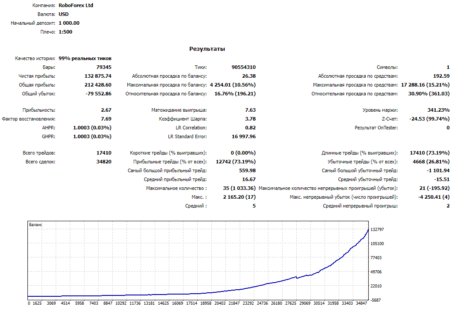The height and width of the screenshot is (310, 455).
Task: Click short trades value 0 (0.00%)
Action: [x=243, y=153]
